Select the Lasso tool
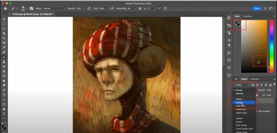This screenshot has height=133, width=277. pyautogui.click(x=4, y=29)
